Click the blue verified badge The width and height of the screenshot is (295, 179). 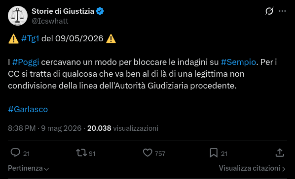pyautogui.click(x=100, y=11)
